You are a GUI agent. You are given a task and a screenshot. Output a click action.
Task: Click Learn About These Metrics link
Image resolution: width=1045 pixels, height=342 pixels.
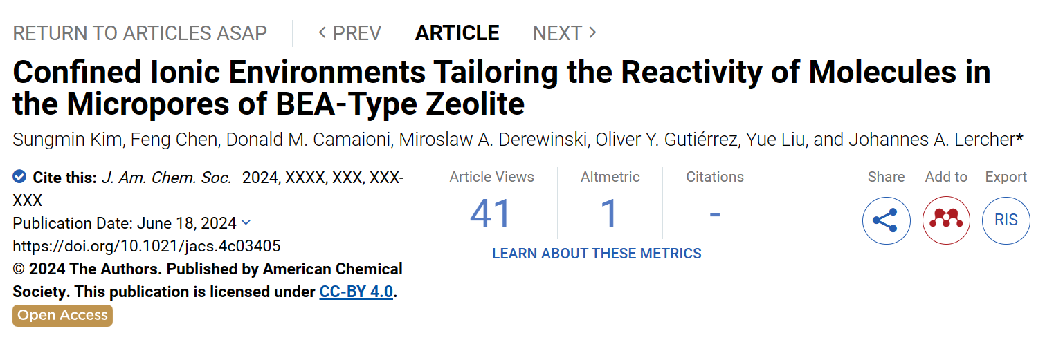tap(597, 254)
